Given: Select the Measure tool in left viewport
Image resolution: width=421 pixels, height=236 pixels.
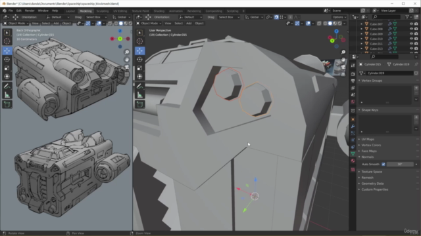Looking at the screenshot, I should pyautogui.click(x=7, y=94).
